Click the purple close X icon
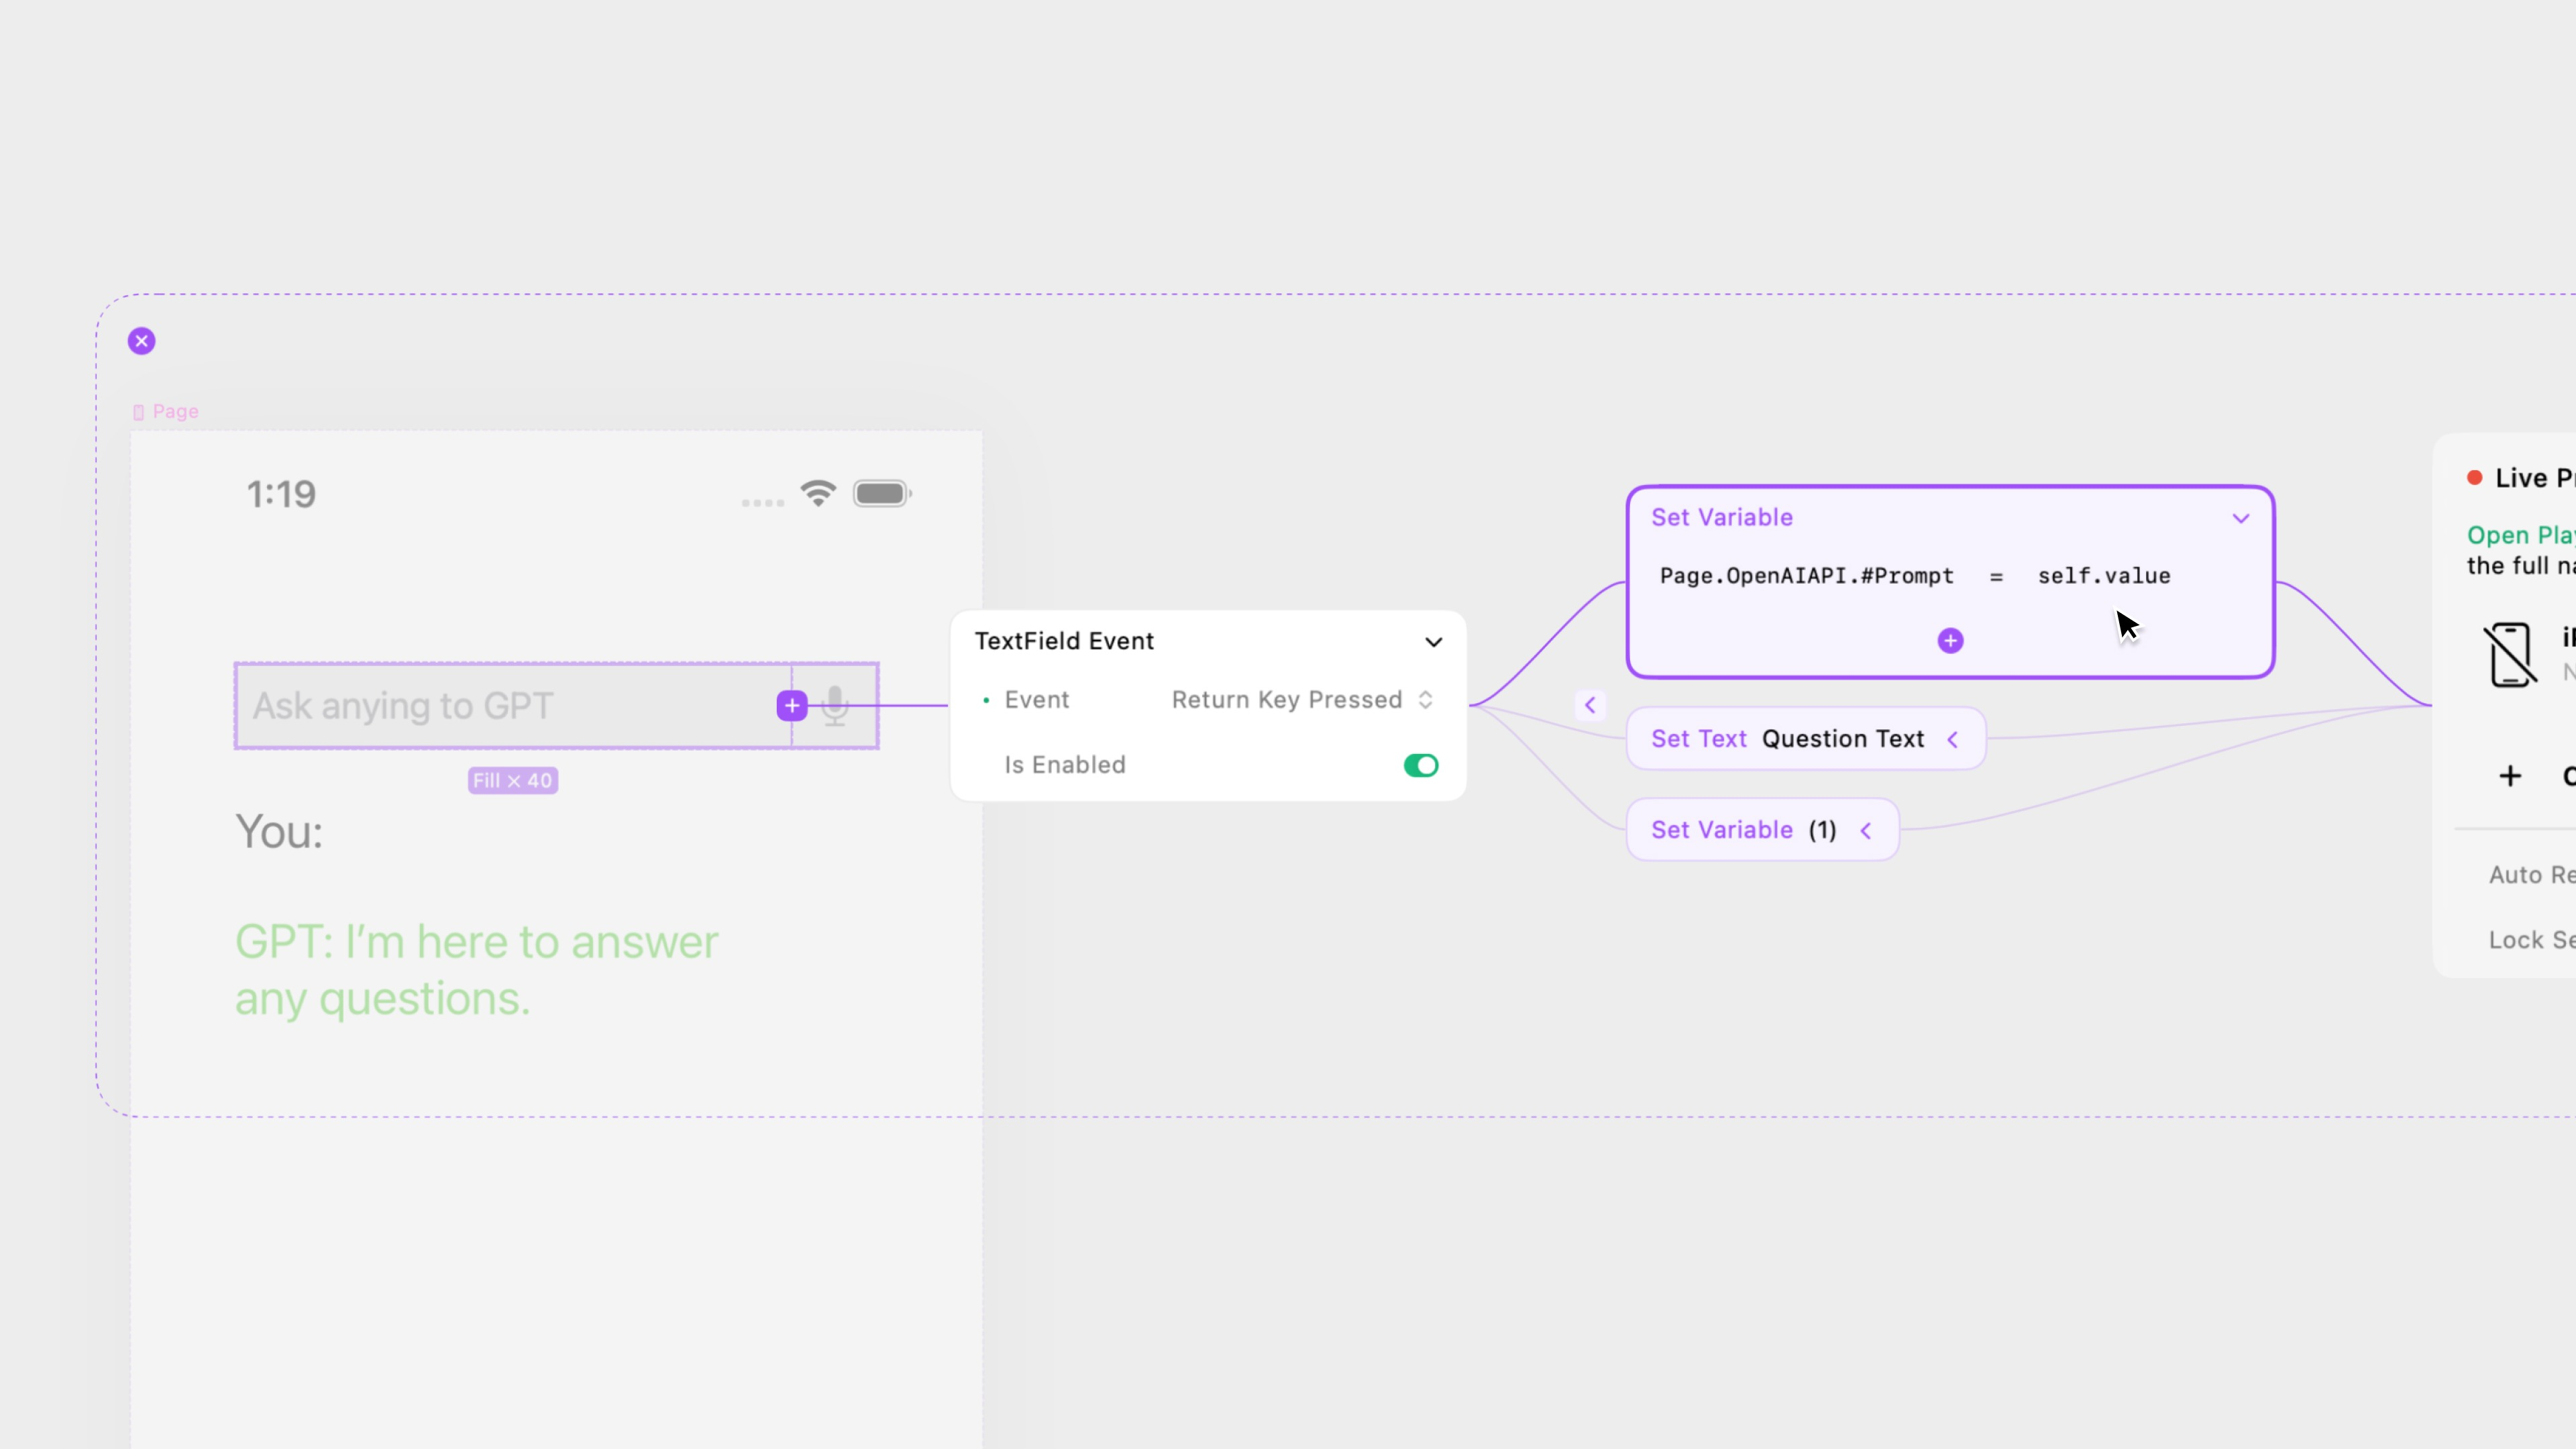Viewport: 2576px width, 1449px height. (141, 341)
